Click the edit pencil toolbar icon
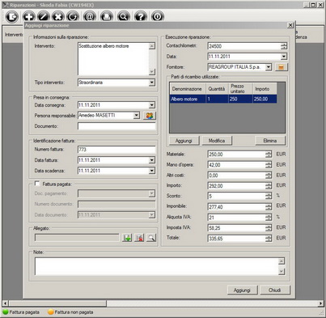The image size is (326, 318). click(x=43, y=16)
